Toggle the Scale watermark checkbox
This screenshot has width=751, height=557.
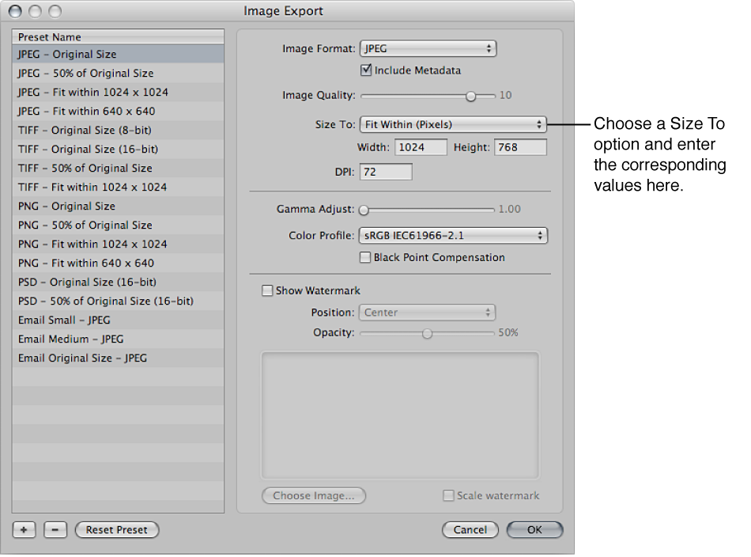447,494
